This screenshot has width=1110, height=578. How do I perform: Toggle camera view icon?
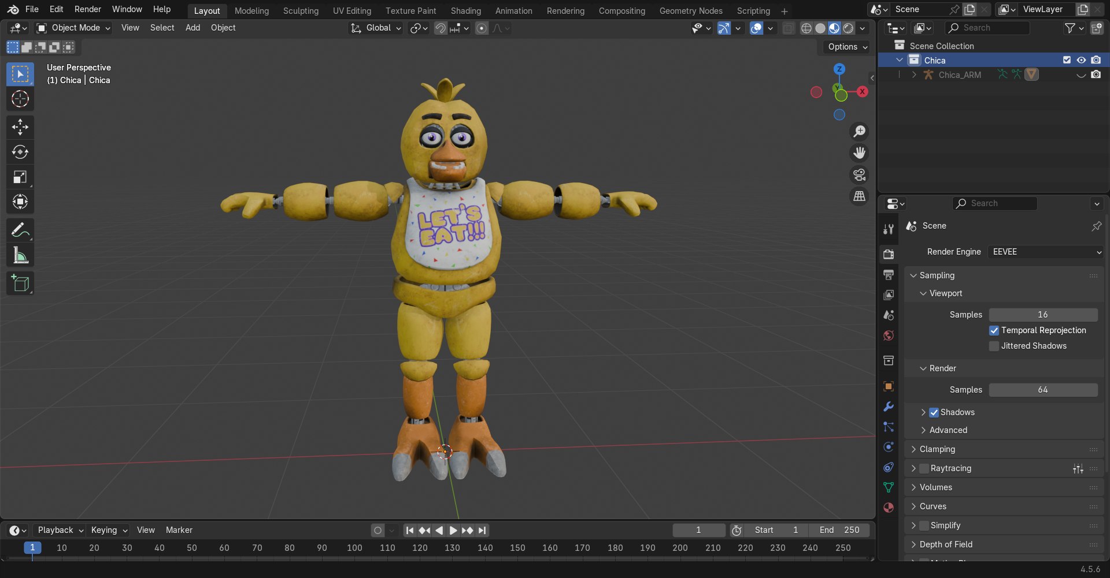(860, 175)
